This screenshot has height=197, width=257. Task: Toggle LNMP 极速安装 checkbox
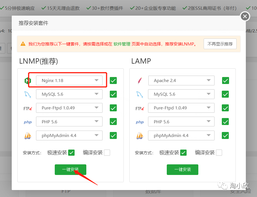click(x=71, y=153)
